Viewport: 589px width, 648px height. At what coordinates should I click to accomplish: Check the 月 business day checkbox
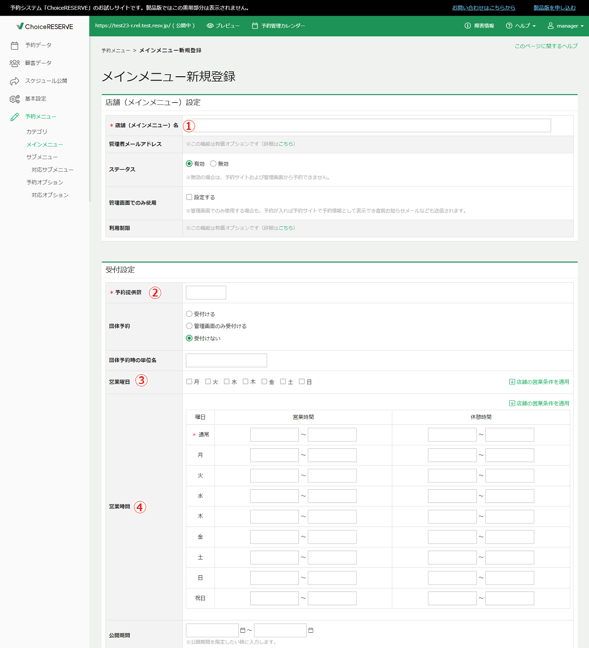(189, 382)
